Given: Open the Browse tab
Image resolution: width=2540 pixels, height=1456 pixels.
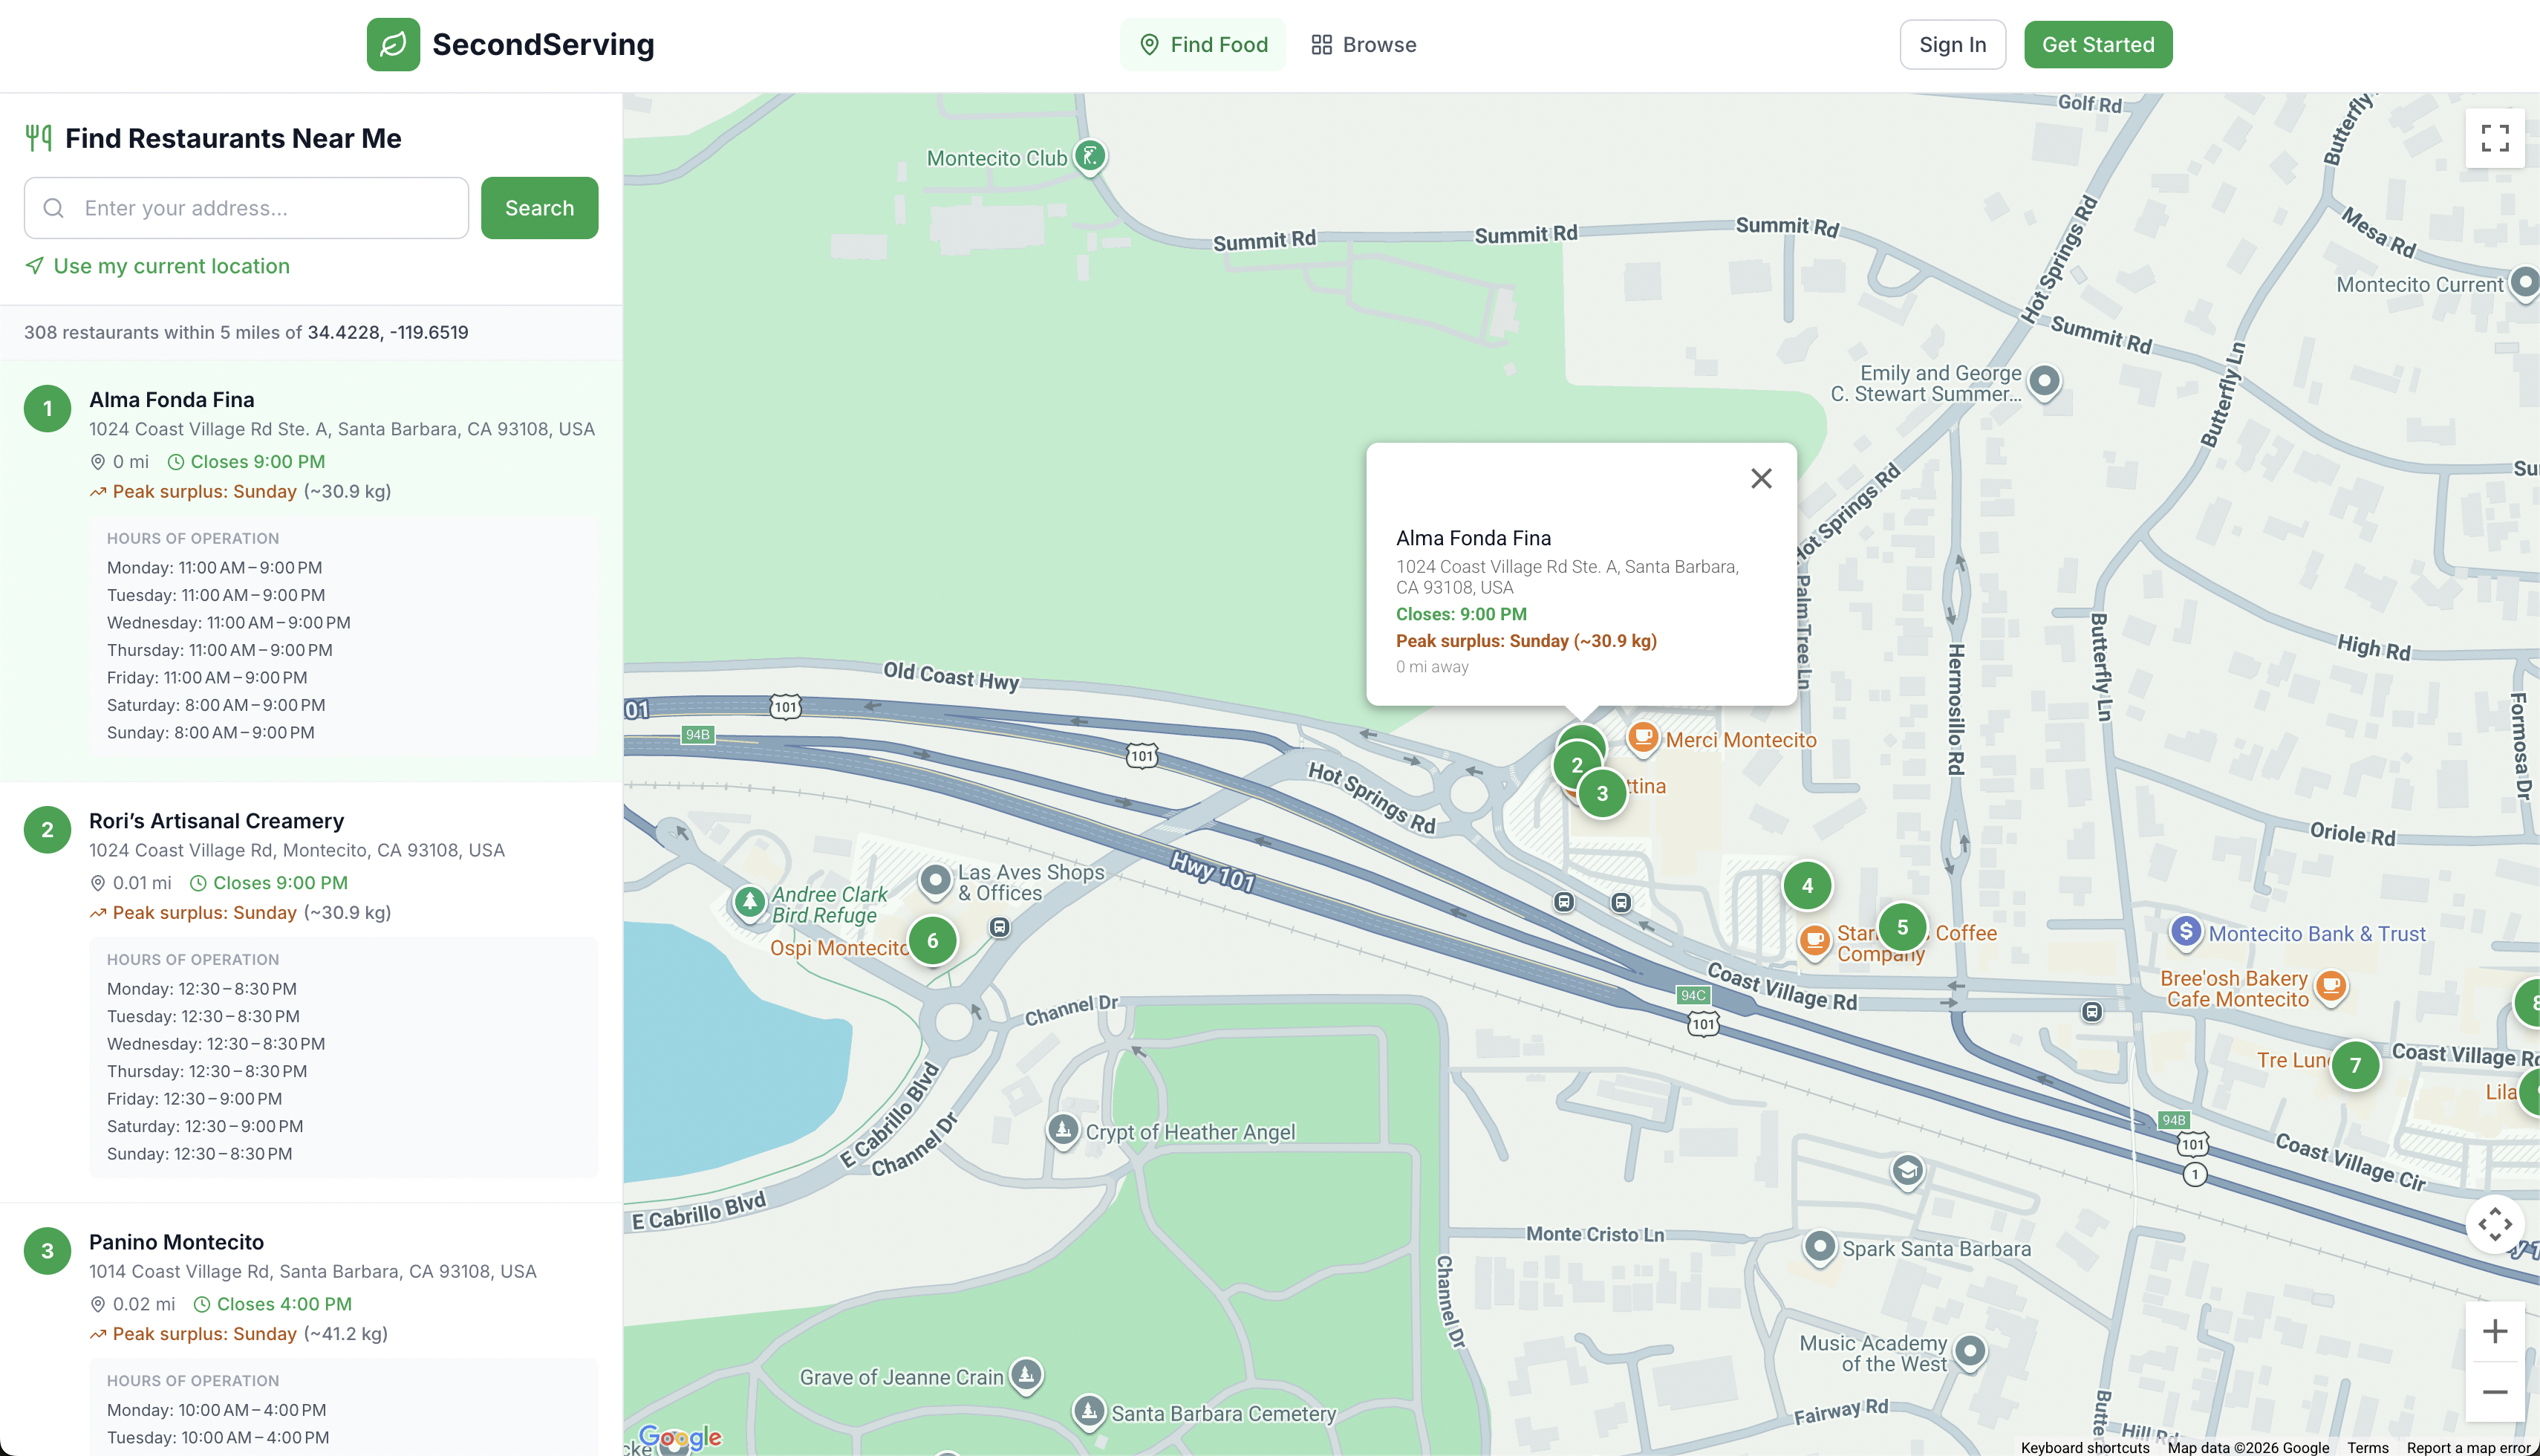Looking at the screenshot, I should [x=1364, y=44].
